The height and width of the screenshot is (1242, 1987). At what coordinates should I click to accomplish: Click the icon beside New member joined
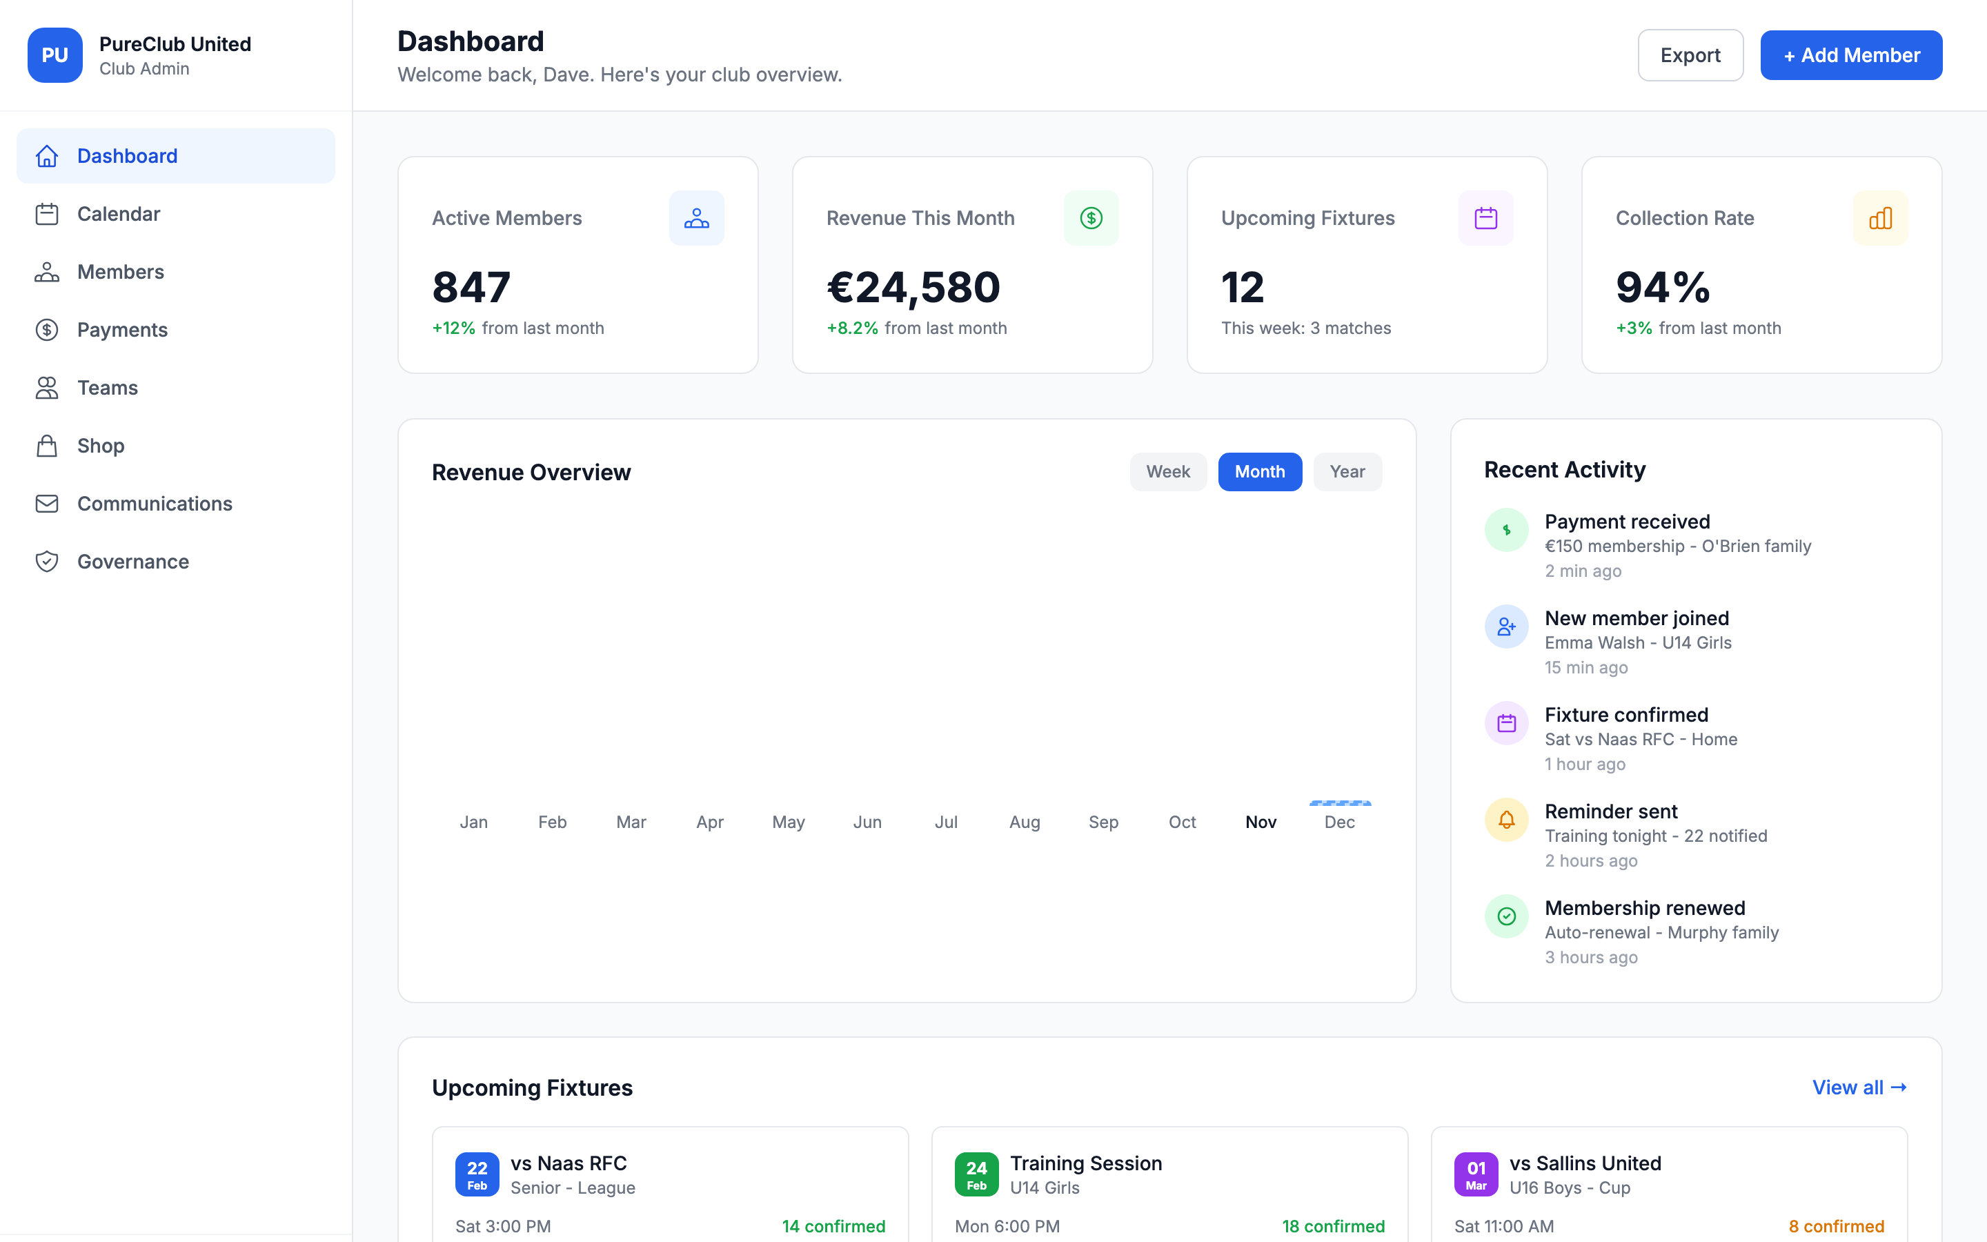click(x=1506, y=626)
